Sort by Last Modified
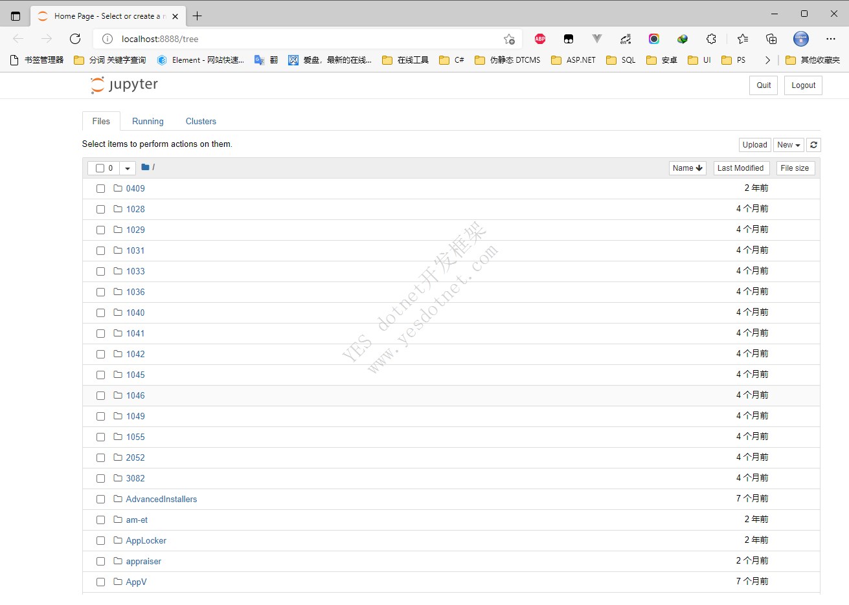 pos(741,168)
